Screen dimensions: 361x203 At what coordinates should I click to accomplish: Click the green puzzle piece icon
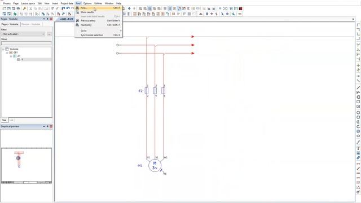15,14
